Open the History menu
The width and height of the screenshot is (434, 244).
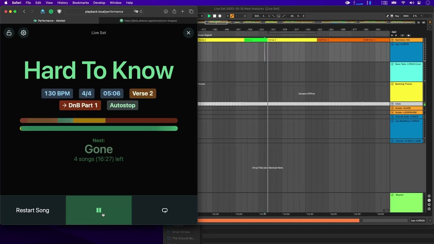point(63,3)
